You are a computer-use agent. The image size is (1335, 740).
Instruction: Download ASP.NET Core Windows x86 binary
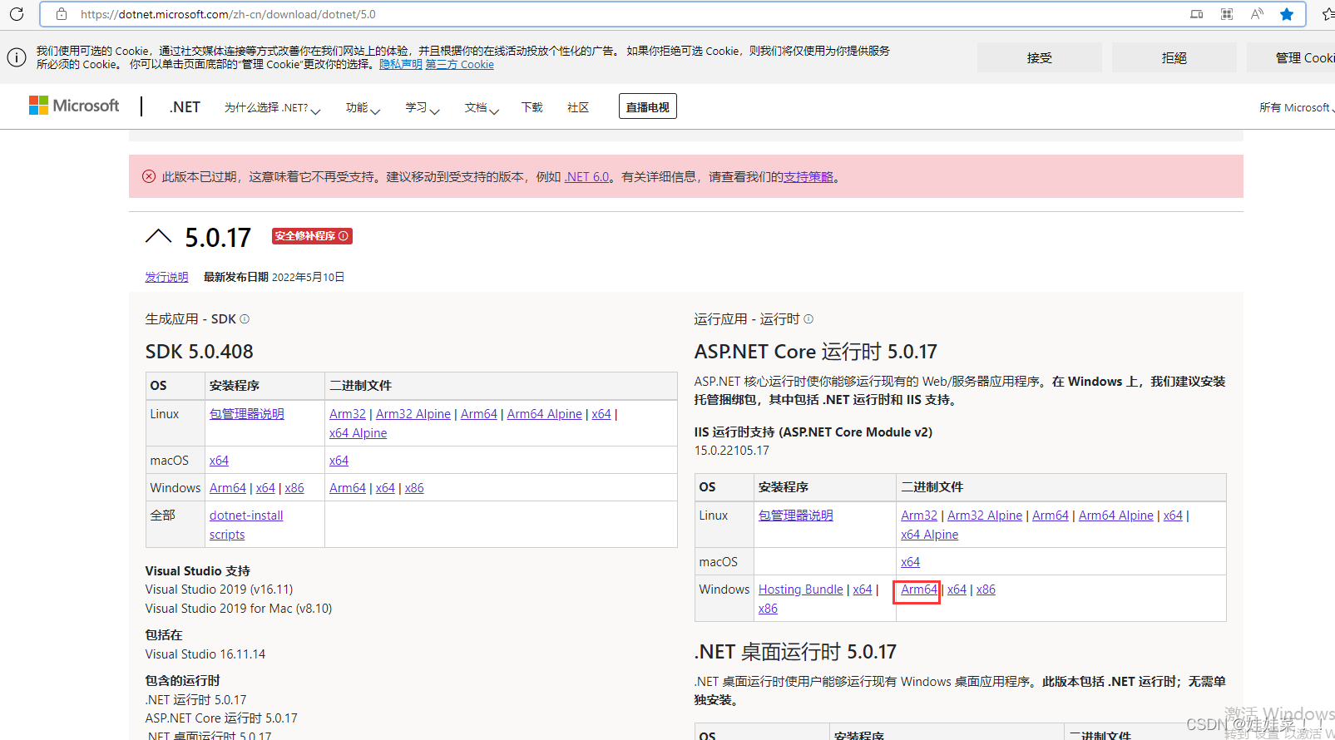(x=986, y=590)
